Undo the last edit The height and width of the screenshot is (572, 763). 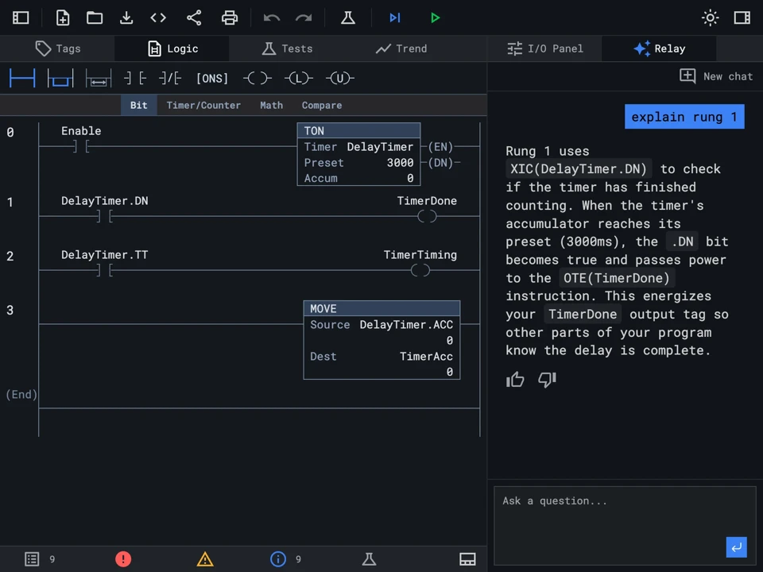[272, 18]
